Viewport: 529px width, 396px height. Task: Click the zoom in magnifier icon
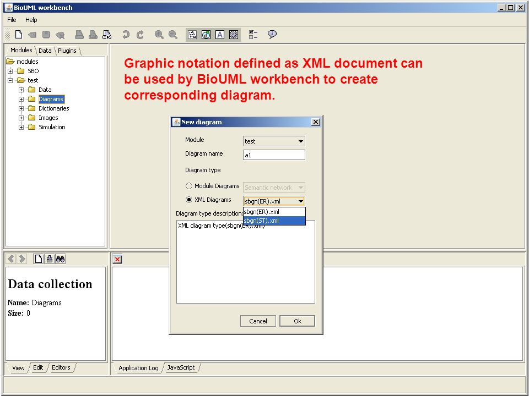point(159,34)
